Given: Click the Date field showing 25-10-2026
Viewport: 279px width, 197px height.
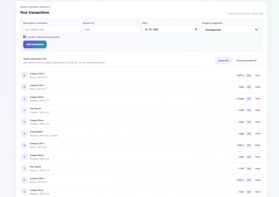Looking at the screenshot, I should 171,29.
